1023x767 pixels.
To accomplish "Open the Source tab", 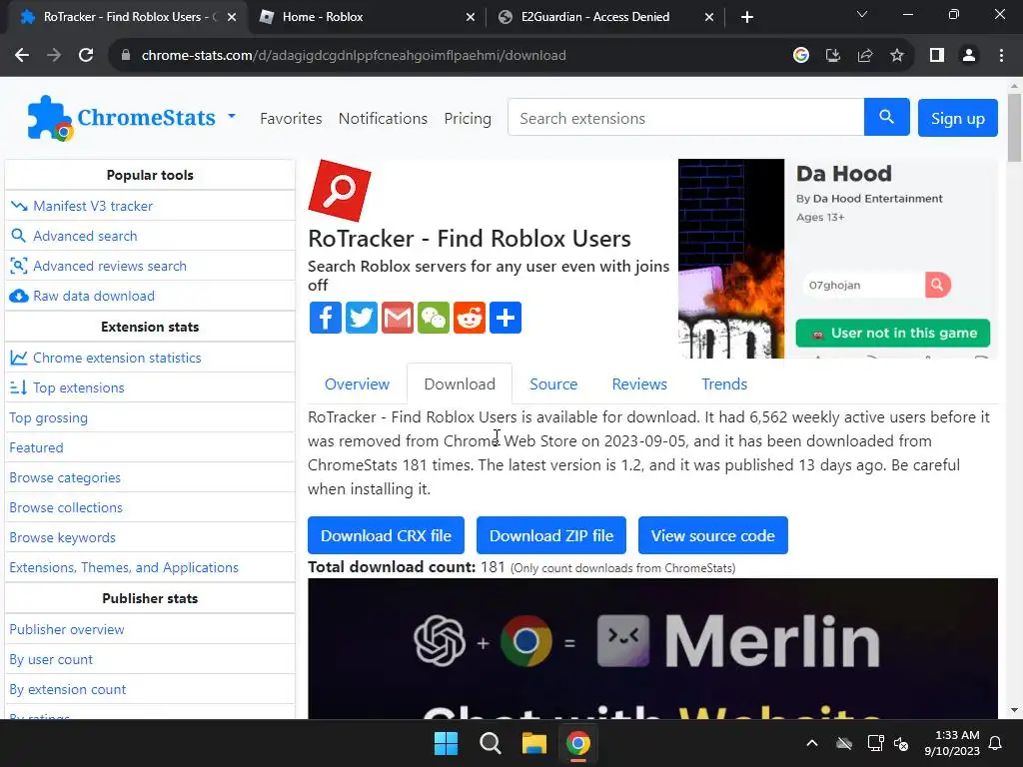I will (x=553, y=384).
